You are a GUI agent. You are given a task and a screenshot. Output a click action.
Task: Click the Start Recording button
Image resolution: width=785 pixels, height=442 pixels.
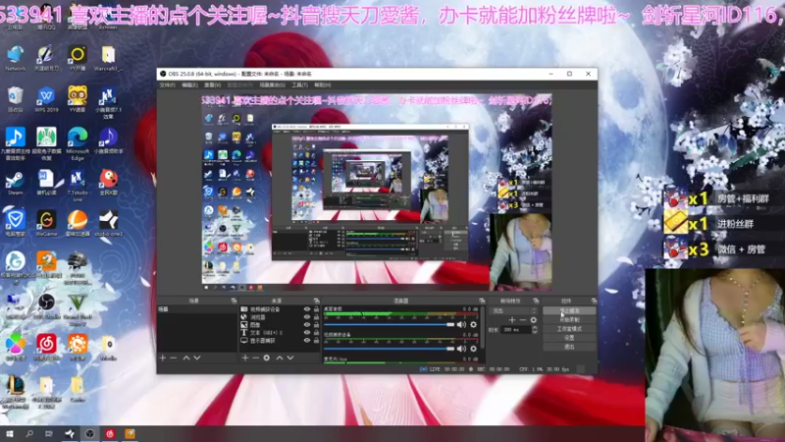pyautogui.click(x=569, y=320)
